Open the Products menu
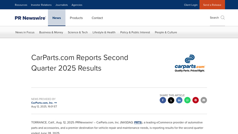Viewport: 238px width, 134px height. click(x=76, y=18)
